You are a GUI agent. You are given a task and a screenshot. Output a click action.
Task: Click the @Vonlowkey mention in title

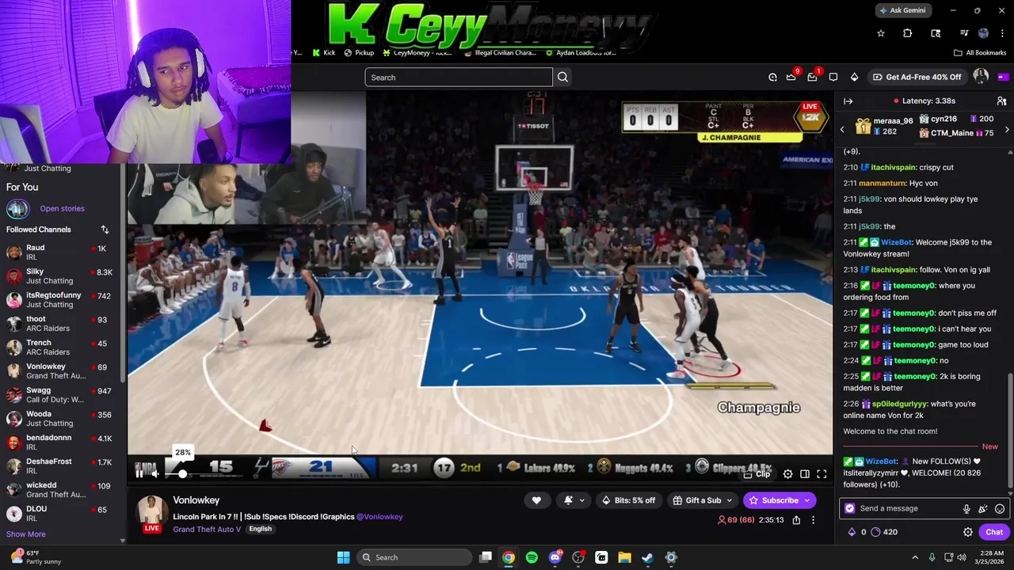click(379, 517)
